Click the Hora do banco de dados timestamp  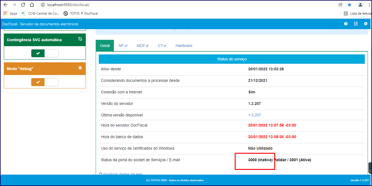tap(272, 137)
